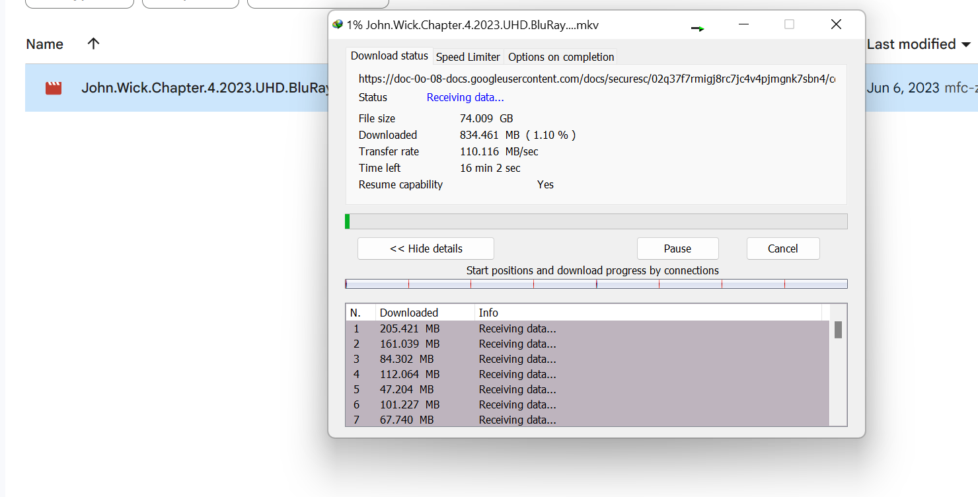Click the N. column header

pos(361,313)
